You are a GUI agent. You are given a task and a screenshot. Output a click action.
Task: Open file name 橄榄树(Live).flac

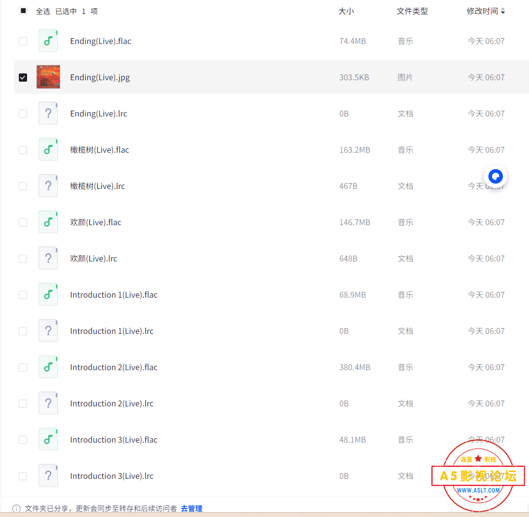100,150
